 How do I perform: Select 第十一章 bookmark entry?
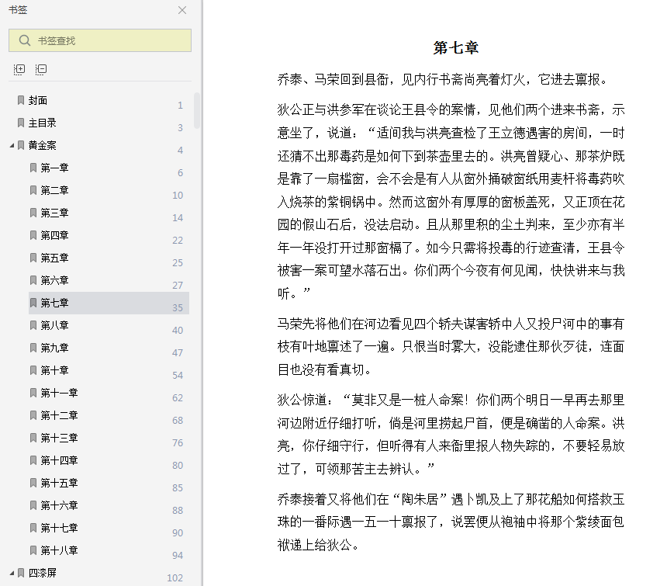(59, 393)
